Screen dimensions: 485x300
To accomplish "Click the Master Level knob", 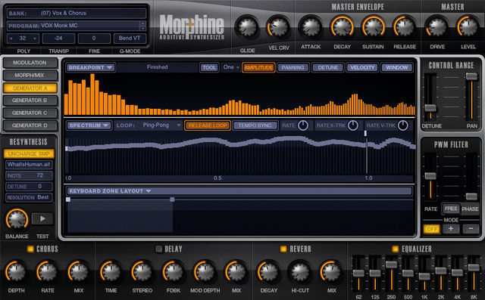I will 468,27.
